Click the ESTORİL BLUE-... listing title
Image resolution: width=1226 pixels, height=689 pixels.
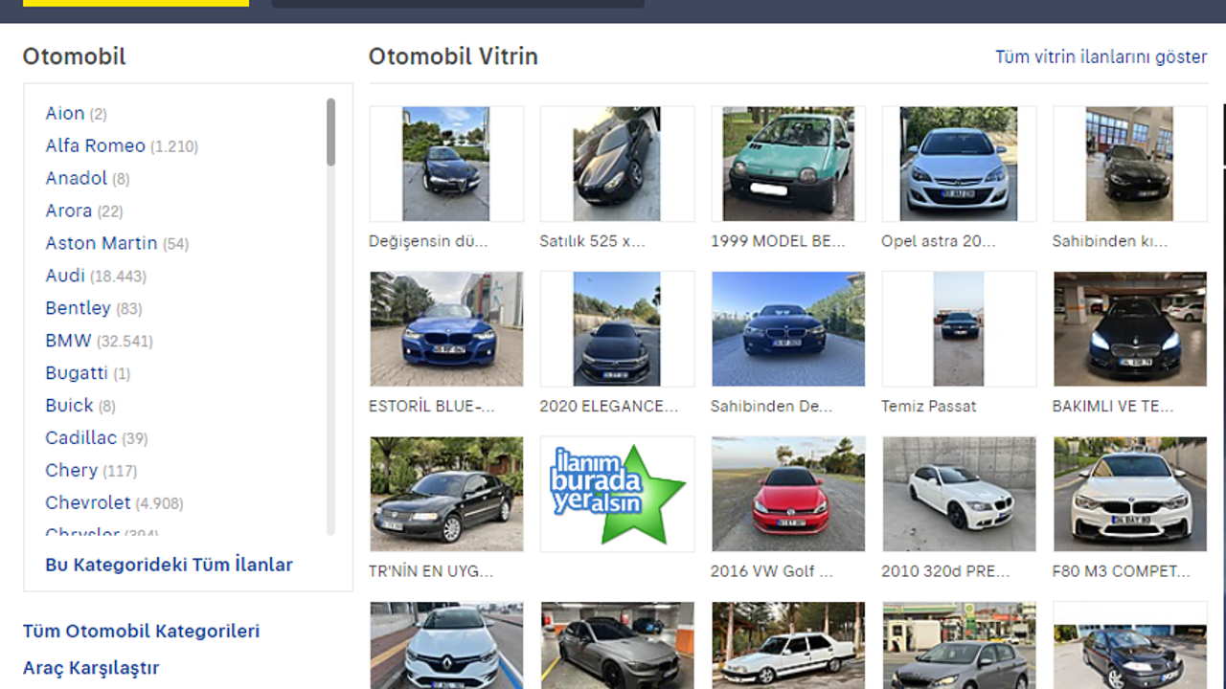click(x=432, y=406)
